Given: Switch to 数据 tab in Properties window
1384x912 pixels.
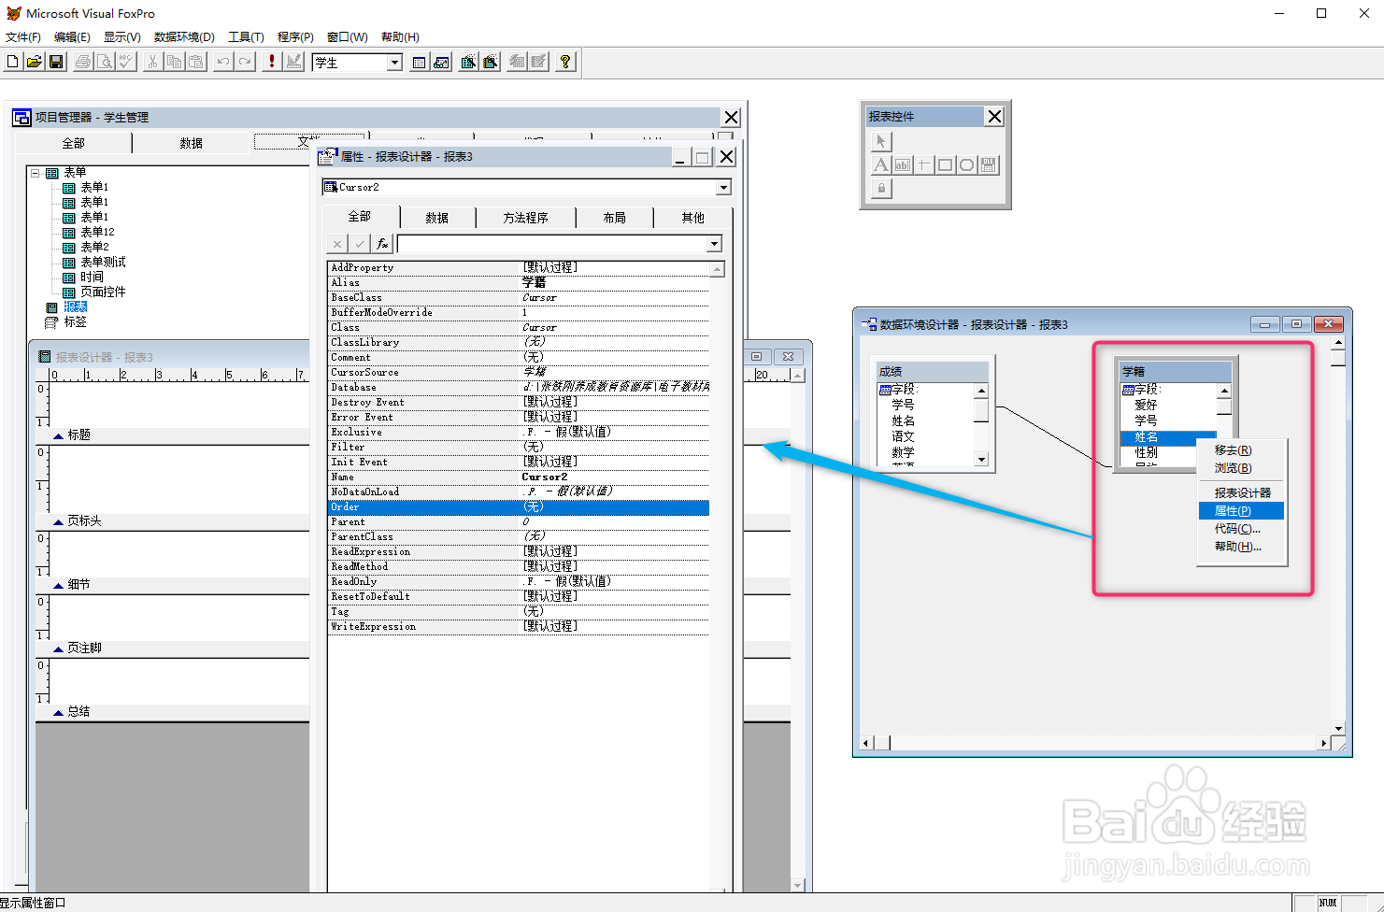Looking at the screenshot, I should pos(437,218).
